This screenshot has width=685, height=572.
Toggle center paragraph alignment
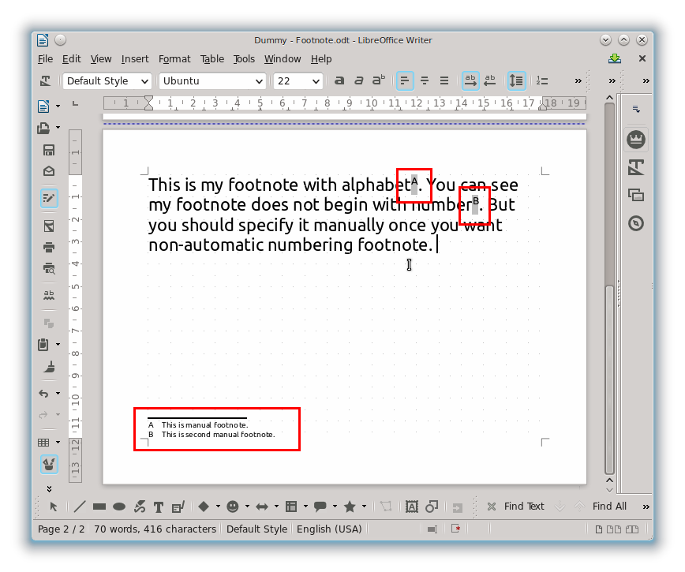click(x=424, y=80)
